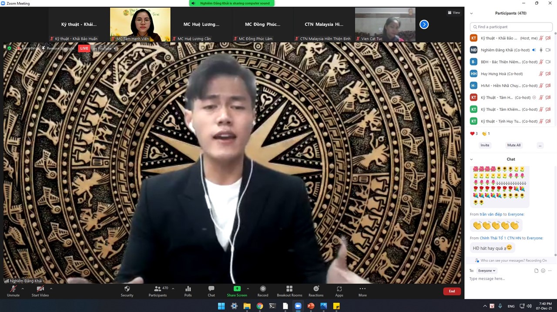Click the red LIVE indicator badge
This screenshot has width=557, height=312.
coord(84,48)
